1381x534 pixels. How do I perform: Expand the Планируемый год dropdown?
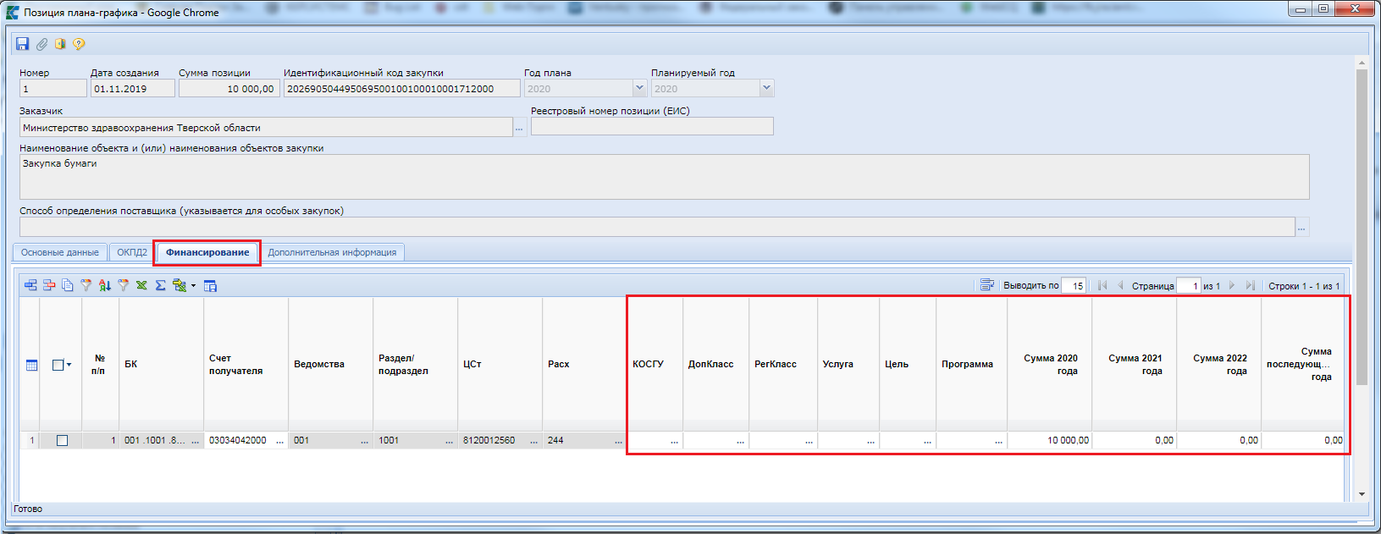point(766,88)
